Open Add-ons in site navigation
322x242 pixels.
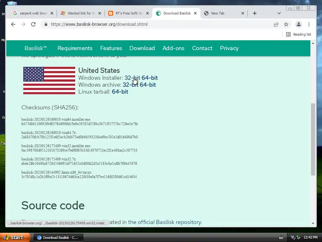[x=173, y=48]
